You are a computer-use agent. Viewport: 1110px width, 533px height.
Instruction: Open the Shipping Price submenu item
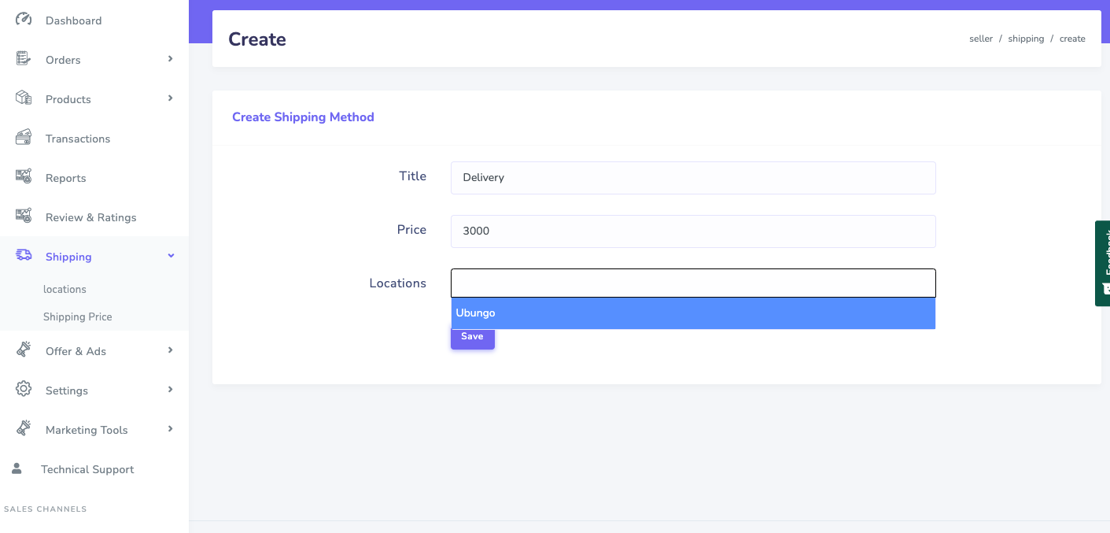pos(77,316)
